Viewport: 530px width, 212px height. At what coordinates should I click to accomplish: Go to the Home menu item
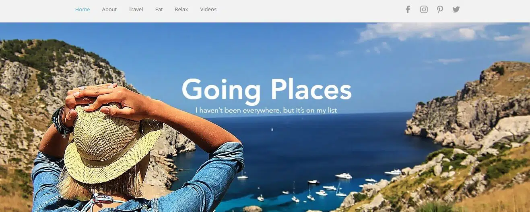coord(82,9)
